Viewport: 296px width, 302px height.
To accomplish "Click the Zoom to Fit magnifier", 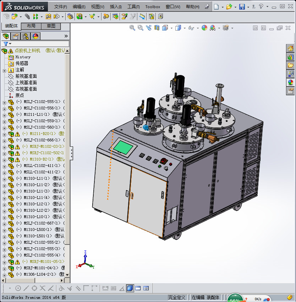I will pos(132,28).
